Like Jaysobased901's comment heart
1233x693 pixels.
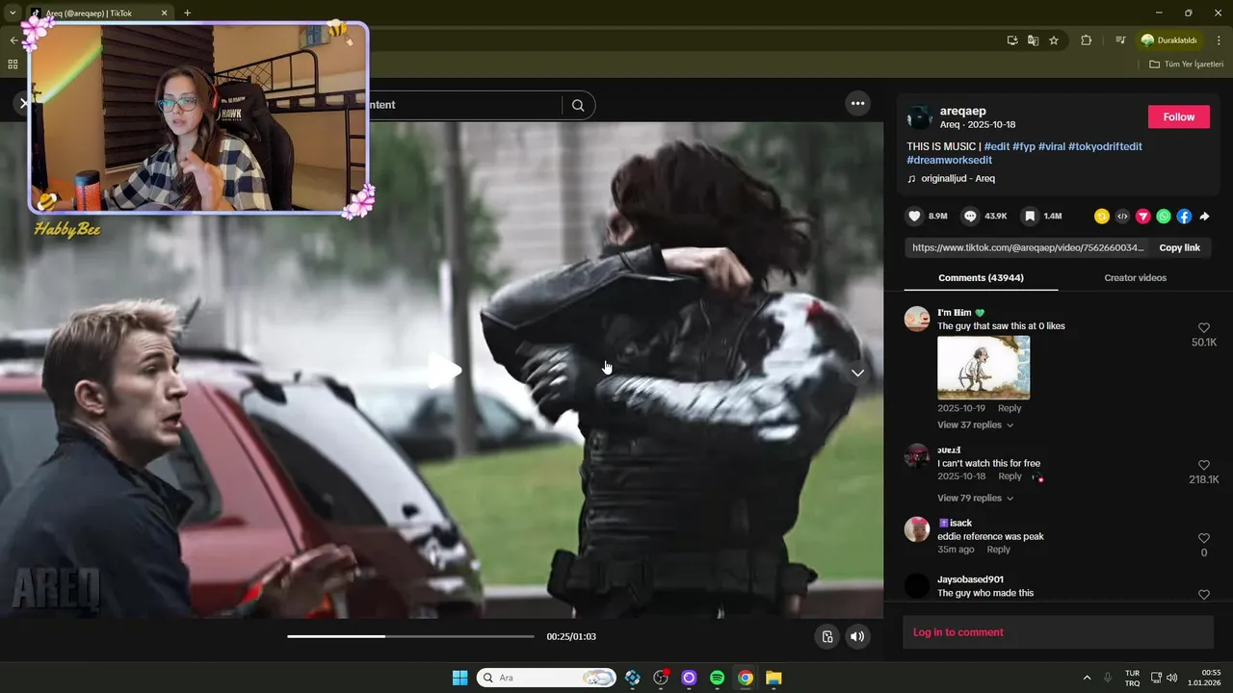pyautogui.click(x=1203, y=595)
